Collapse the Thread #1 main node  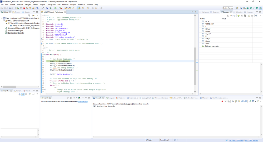6,23
